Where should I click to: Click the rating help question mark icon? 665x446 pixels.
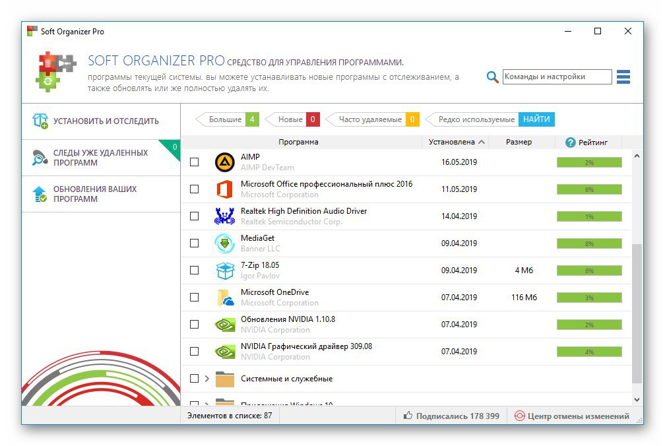pyautogui.click(x=570, y=143)
